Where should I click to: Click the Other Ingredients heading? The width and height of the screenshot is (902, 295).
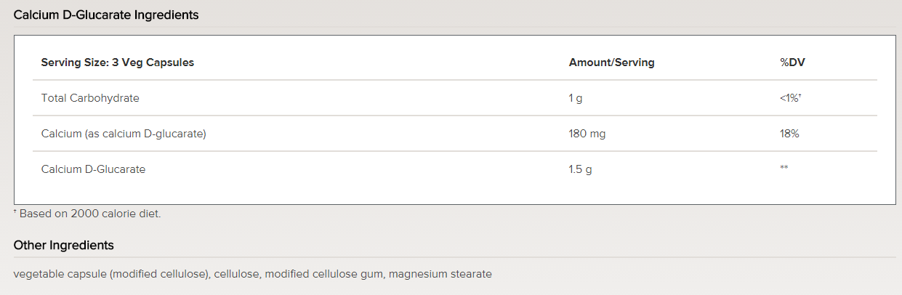64,246
